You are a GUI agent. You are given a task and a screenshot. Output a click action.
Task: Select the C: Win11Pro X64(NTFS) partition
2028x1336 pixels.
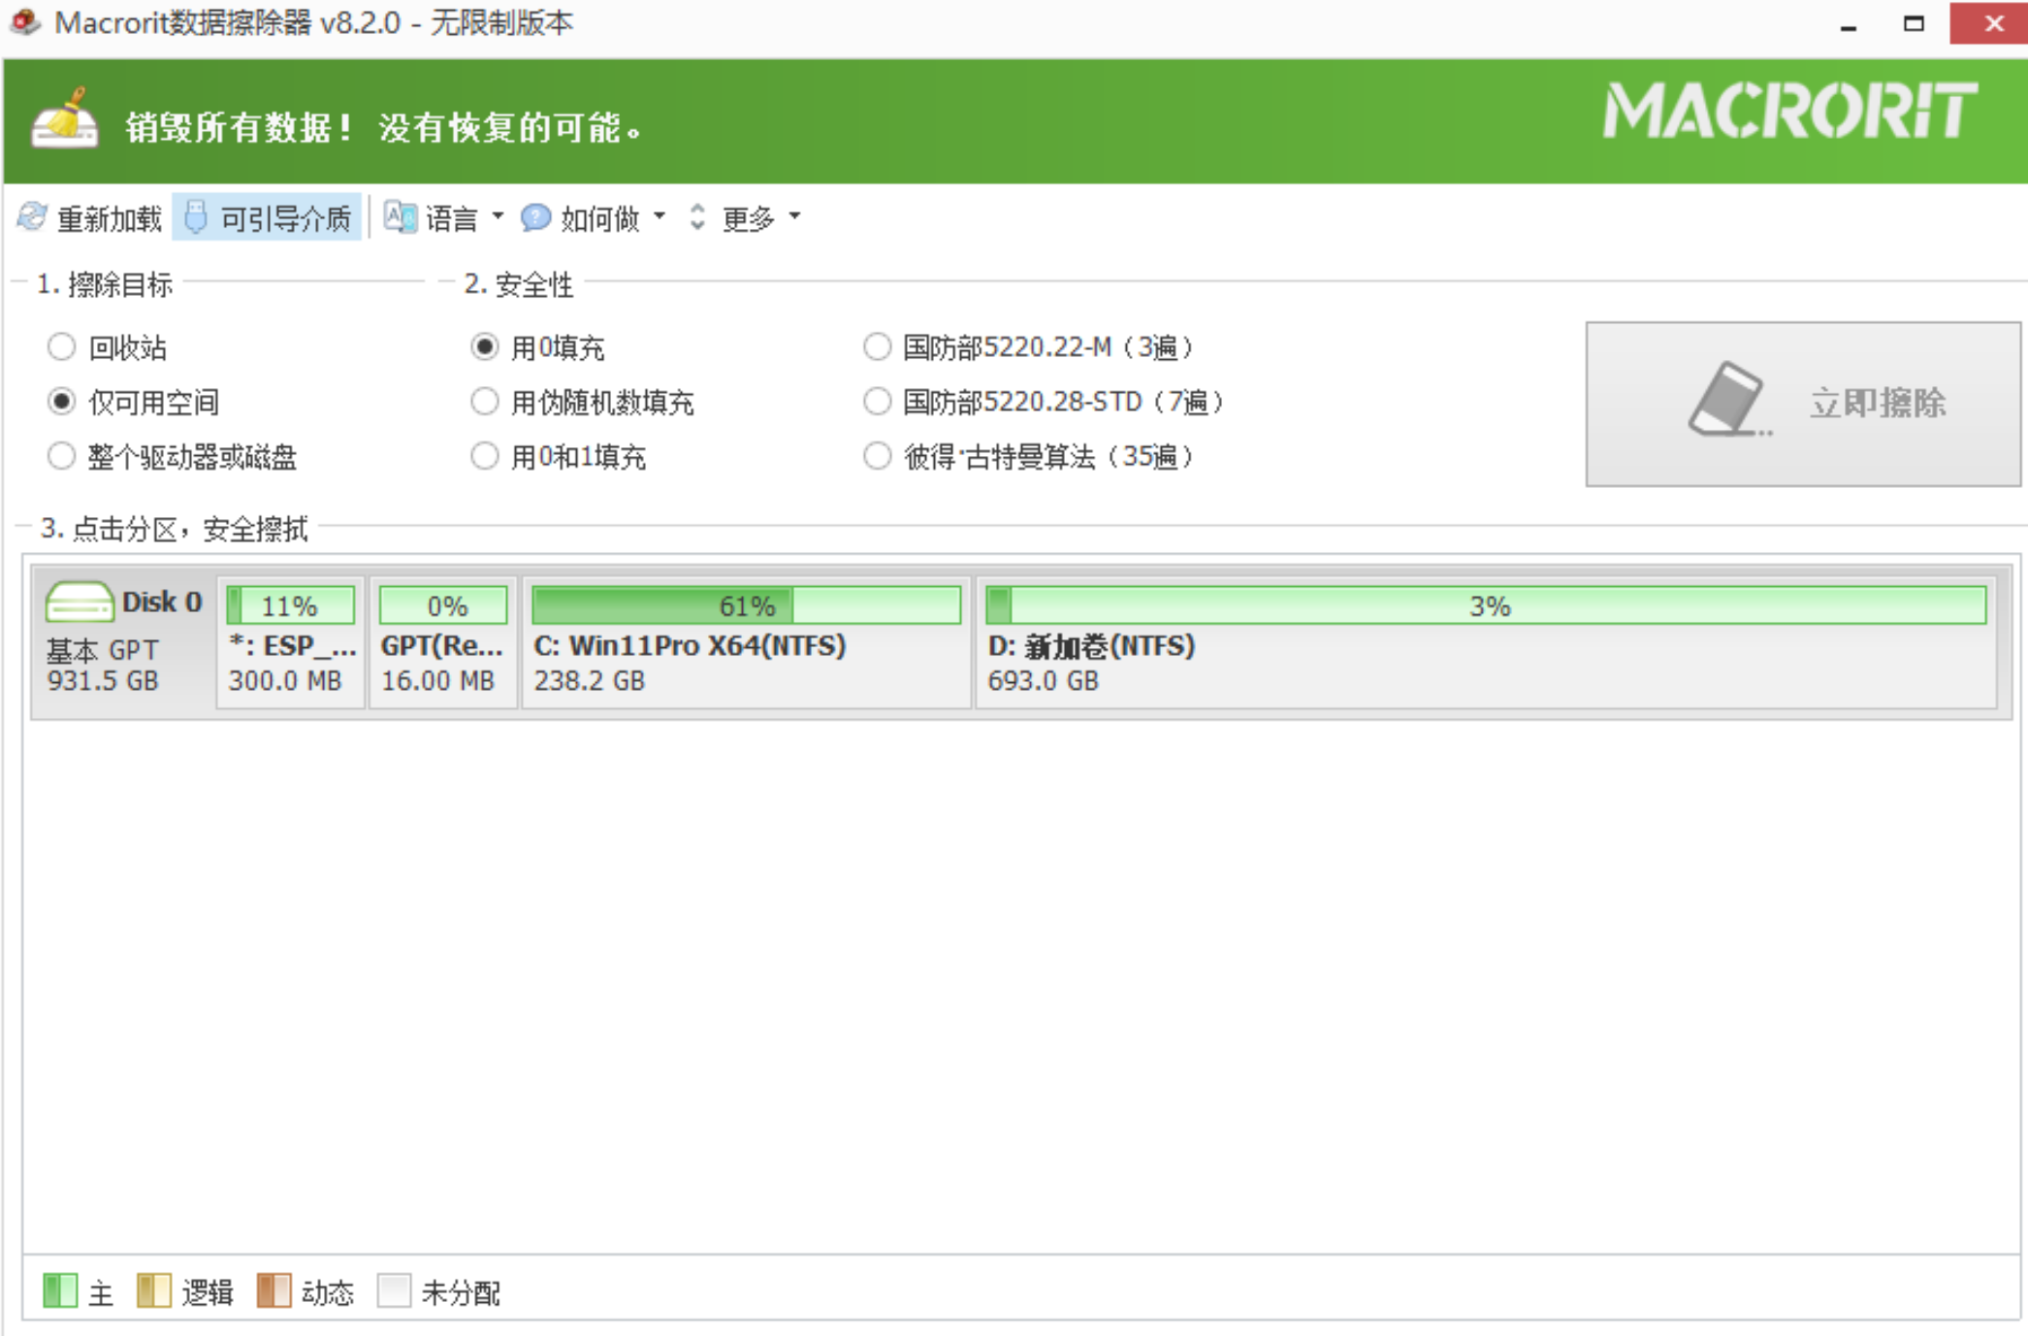[x=746, y=642]
